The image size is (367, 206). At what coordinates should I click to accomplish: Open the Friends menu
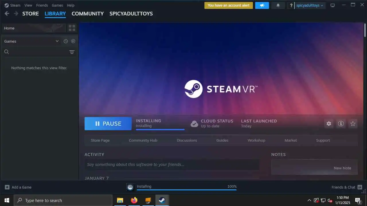coord(42,5)
